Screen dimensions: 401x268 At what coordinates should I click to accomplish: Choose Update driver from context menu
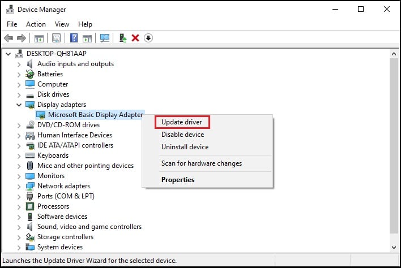tap(181, 122)
